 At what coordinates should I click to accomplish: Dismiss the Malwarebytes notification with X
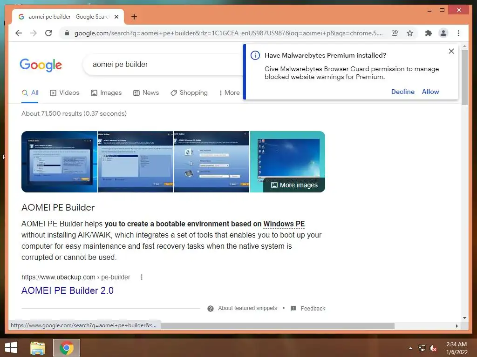click(x=451, y=51)
